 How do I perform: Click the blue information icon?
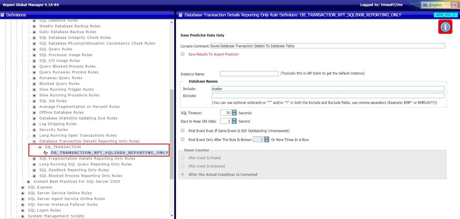(445, 27)
